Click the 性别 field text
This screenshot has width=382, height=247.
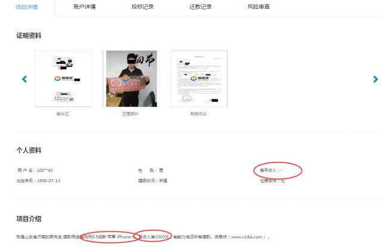150,170
